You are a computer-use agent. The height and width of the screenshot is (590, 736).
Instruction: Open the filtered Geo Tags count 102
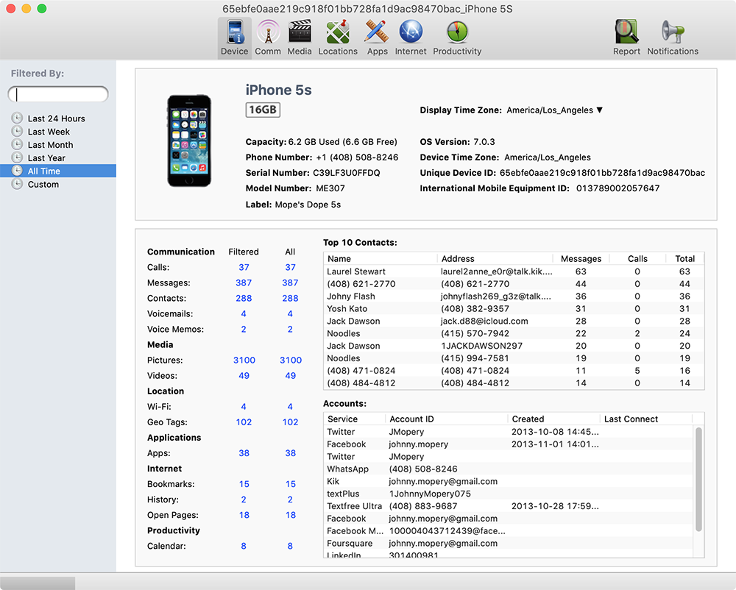(244, 422)
